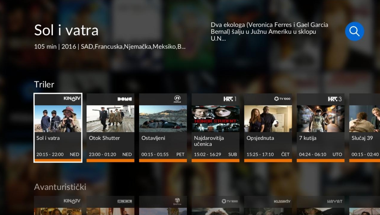Click Ostavljeni title text
380x215 pixels.
[153, 138]
